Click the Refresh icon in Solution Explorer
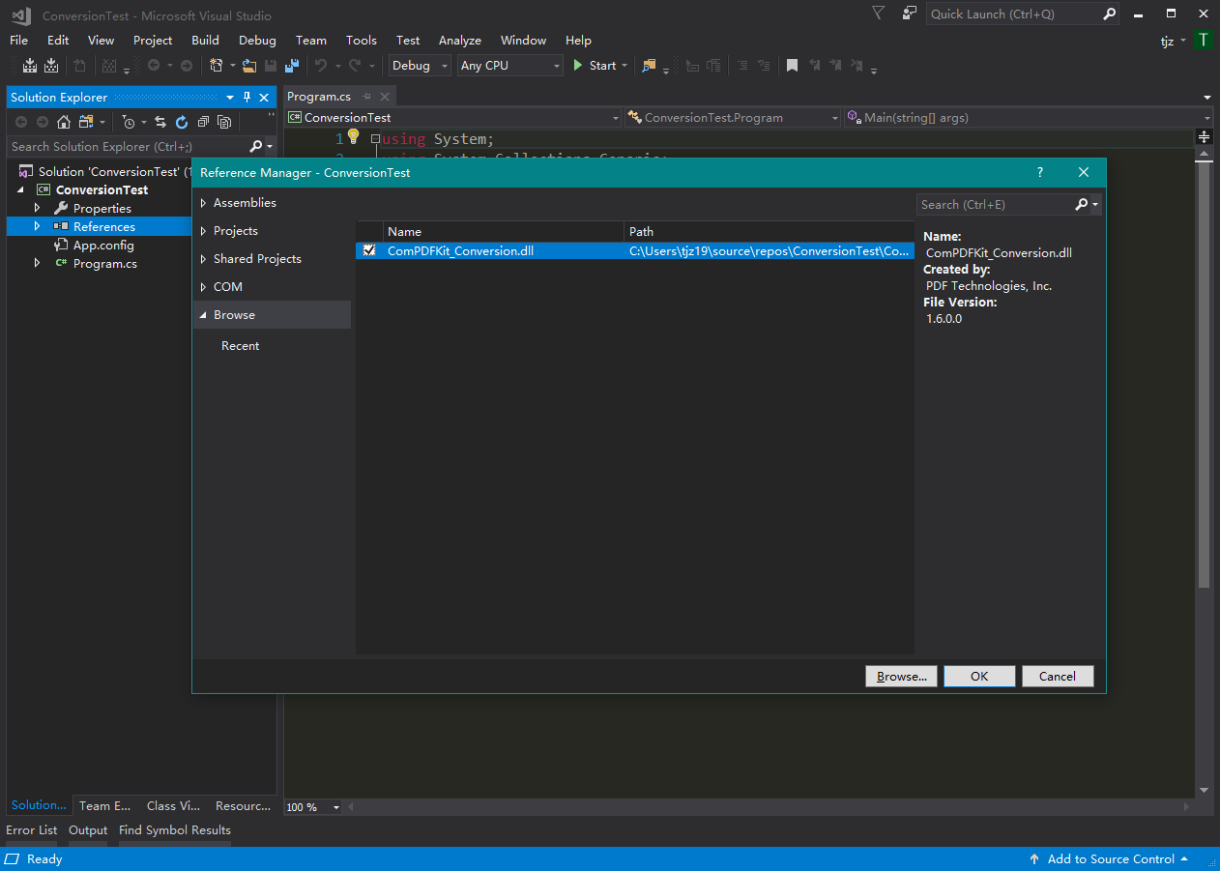This screenshot has width=1220, height=871. tap(181, 122)
